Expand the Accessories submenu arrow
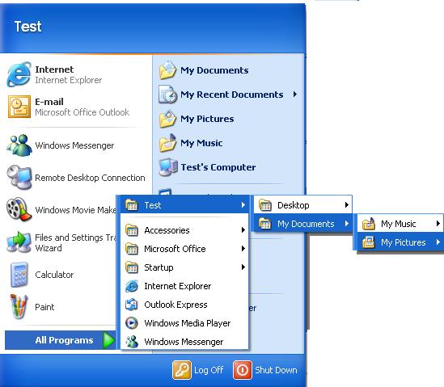This screenshot has height=387, width=444. 243,229
